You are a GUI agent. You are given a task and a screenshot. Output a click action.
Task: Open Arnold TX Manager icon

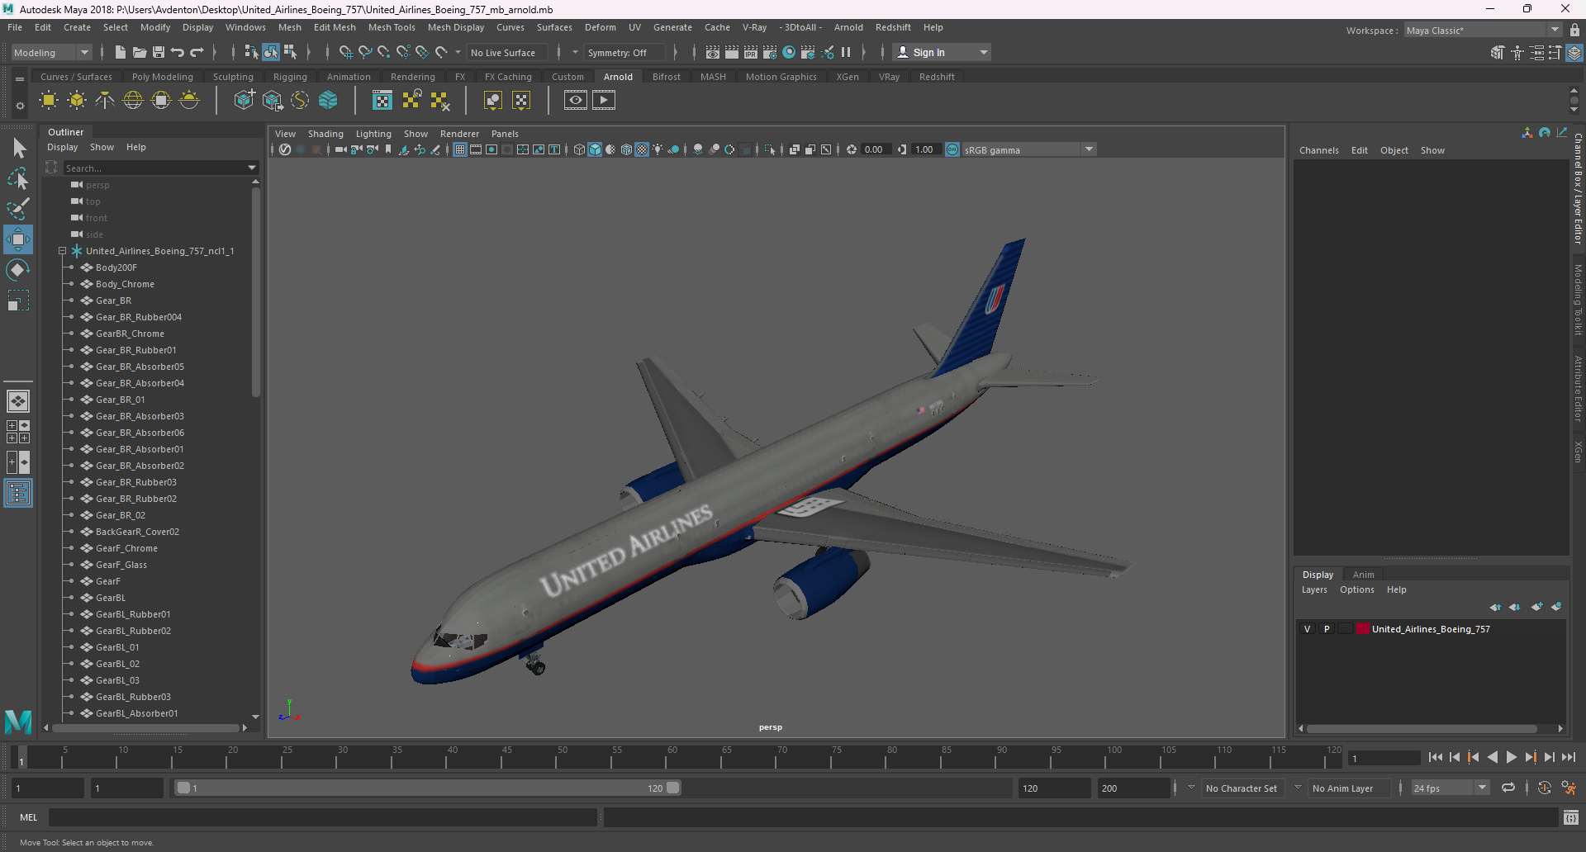pyautogui.click(x=382, y=101)
